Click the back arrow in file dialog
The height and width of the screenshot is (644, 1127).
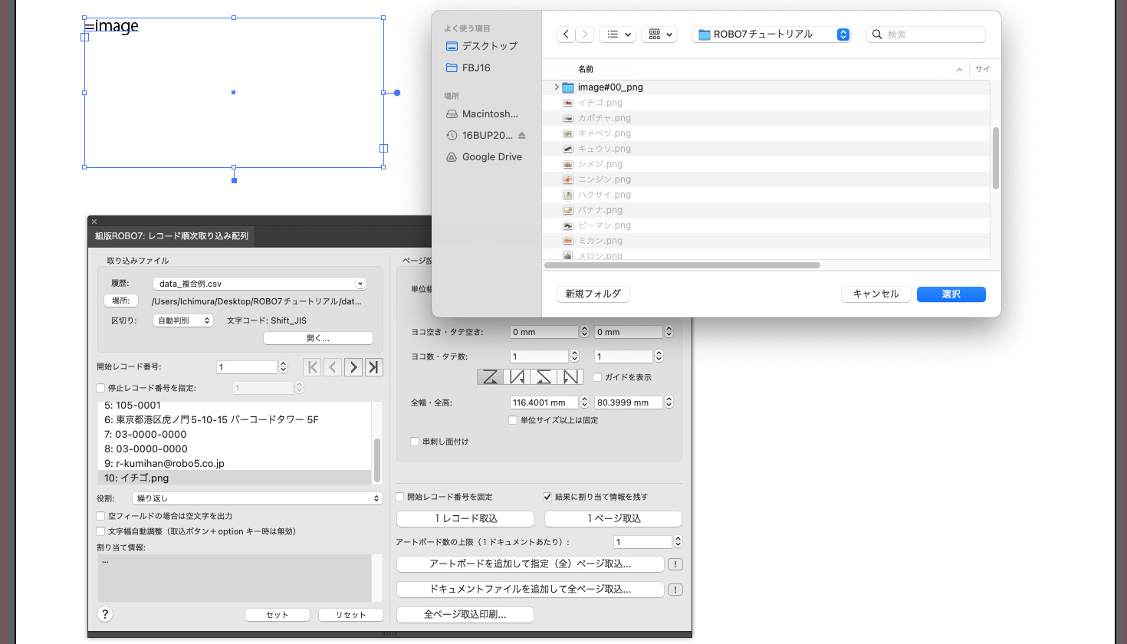[x=566, y=34]
